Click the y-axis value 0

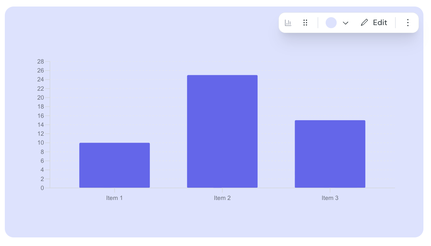[x=42, y=188]
